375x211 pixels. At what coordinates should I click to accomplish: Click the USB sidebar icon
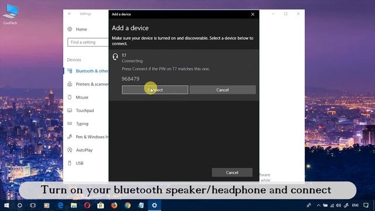click(70, 163)
